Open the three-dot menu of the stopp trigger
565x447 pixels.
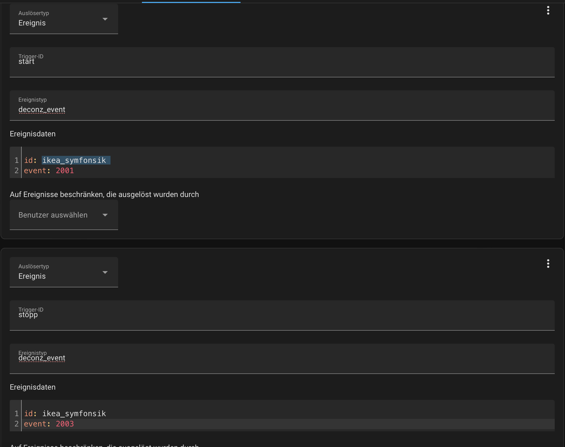(x=548, y=264)
